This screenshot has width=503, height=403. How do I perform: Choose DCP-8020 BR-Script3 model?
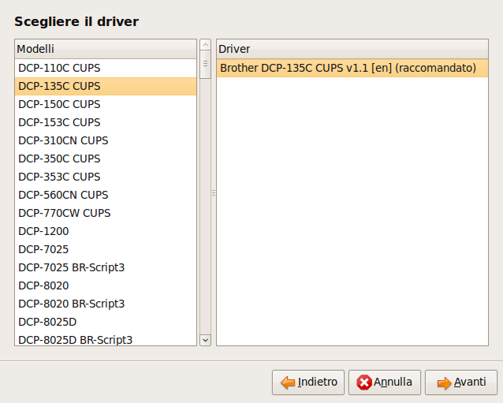106,304
